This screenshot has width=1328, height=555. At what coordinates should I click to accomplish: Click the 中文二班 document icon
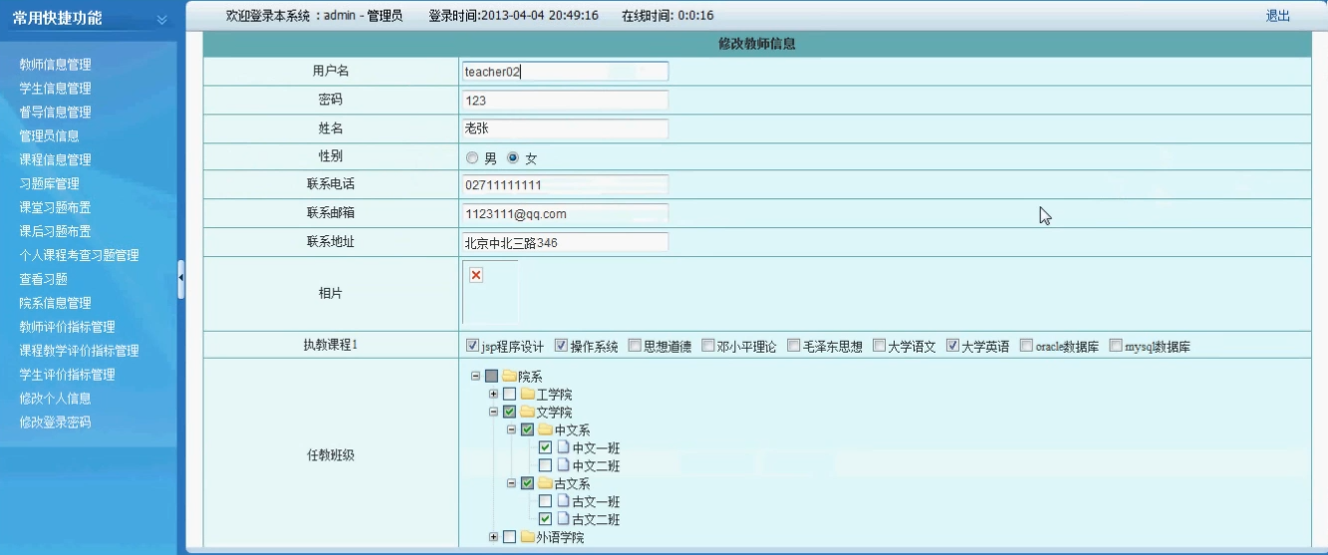click(563, 465)
